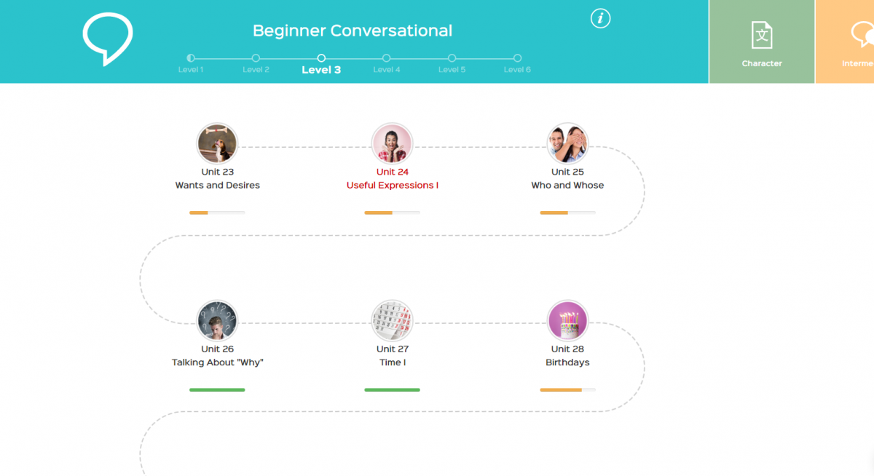Click the Birthdays unit progress bar
This screenshot has width=874, height=476.
[567, 390]
